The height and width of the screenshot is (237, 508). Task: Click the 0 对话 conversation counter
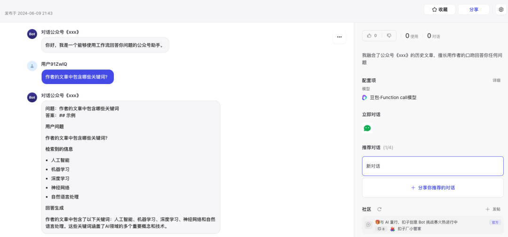tap(434, 36)
